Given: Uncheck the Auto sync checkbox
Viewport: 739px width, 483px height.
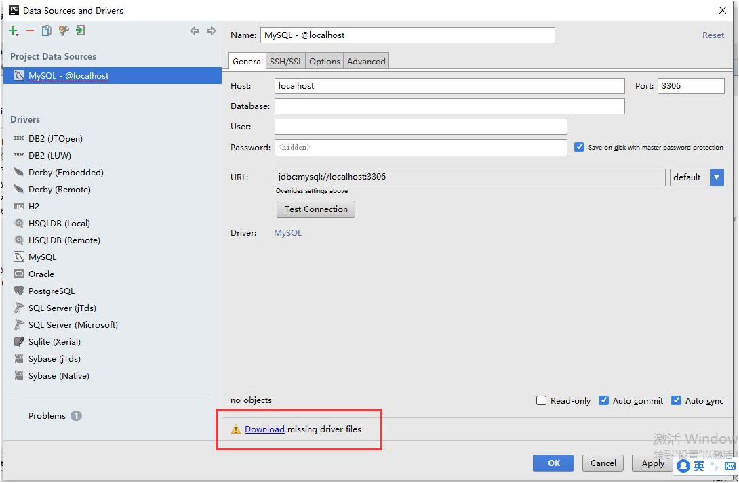Looking at the screenshot, I should click(676, 400).
